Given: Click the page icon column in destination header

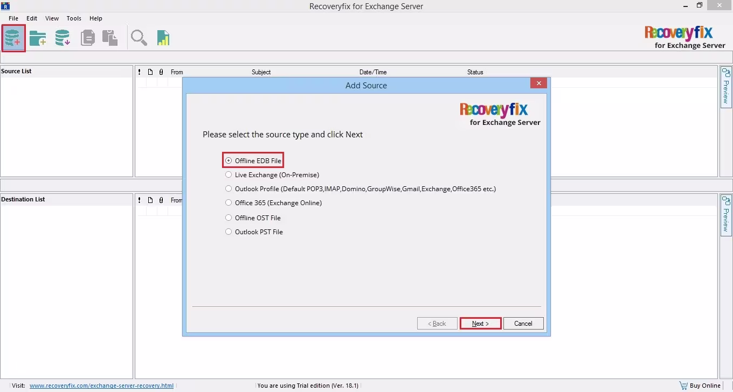Looking at the screenshot, I should point(150,200).
